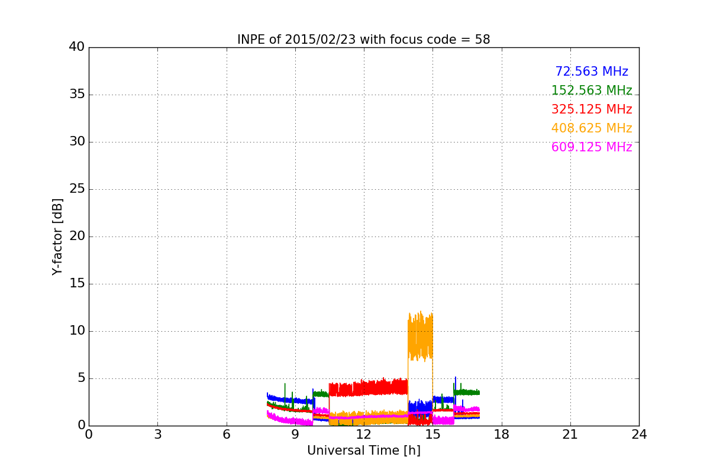This screenshot has height=473, width=710.
Task: Click the y-axis tick label '20'
Action: click(x=76, y=237)
